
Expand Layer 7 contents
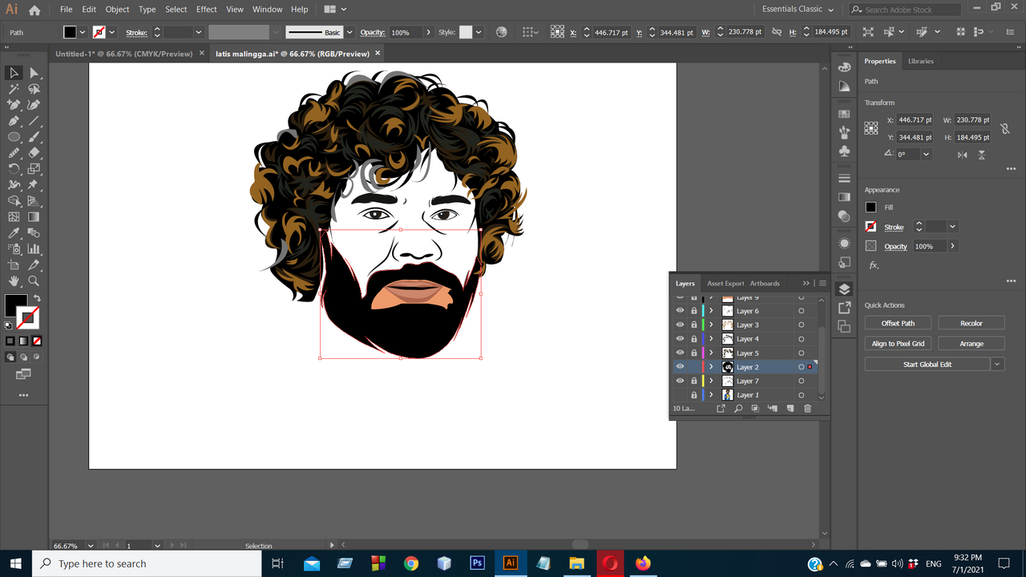tap(711, 381)
